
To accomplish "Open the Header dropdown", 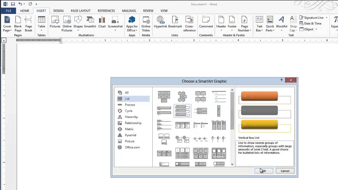I will pos(221,30).
